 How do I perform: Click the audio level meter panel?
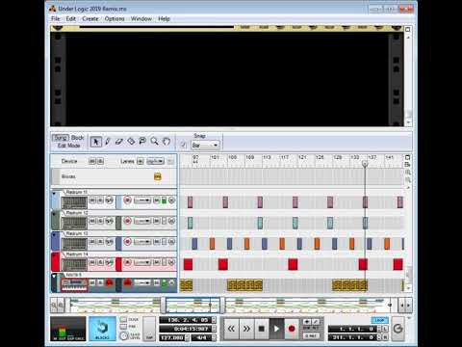(68, 329)
